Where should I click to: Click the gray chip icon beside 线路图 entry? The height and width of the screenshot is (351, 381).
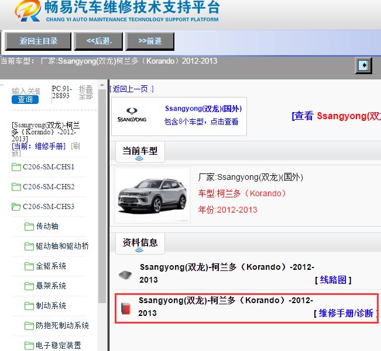[x=125, y=274]
